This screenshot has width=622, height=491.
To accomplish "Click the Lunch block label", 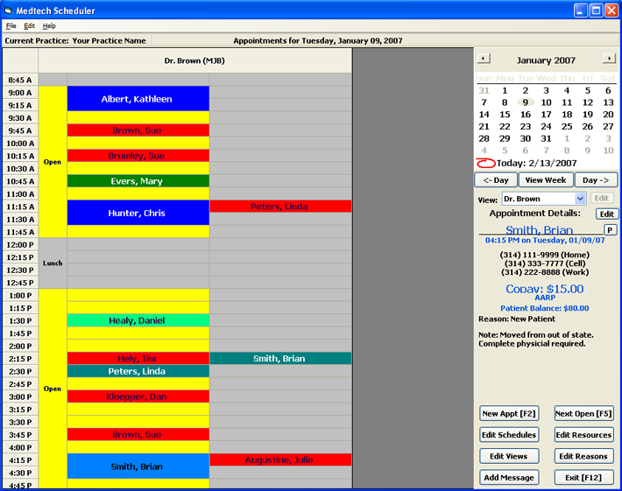I will [x=53, y=263].
